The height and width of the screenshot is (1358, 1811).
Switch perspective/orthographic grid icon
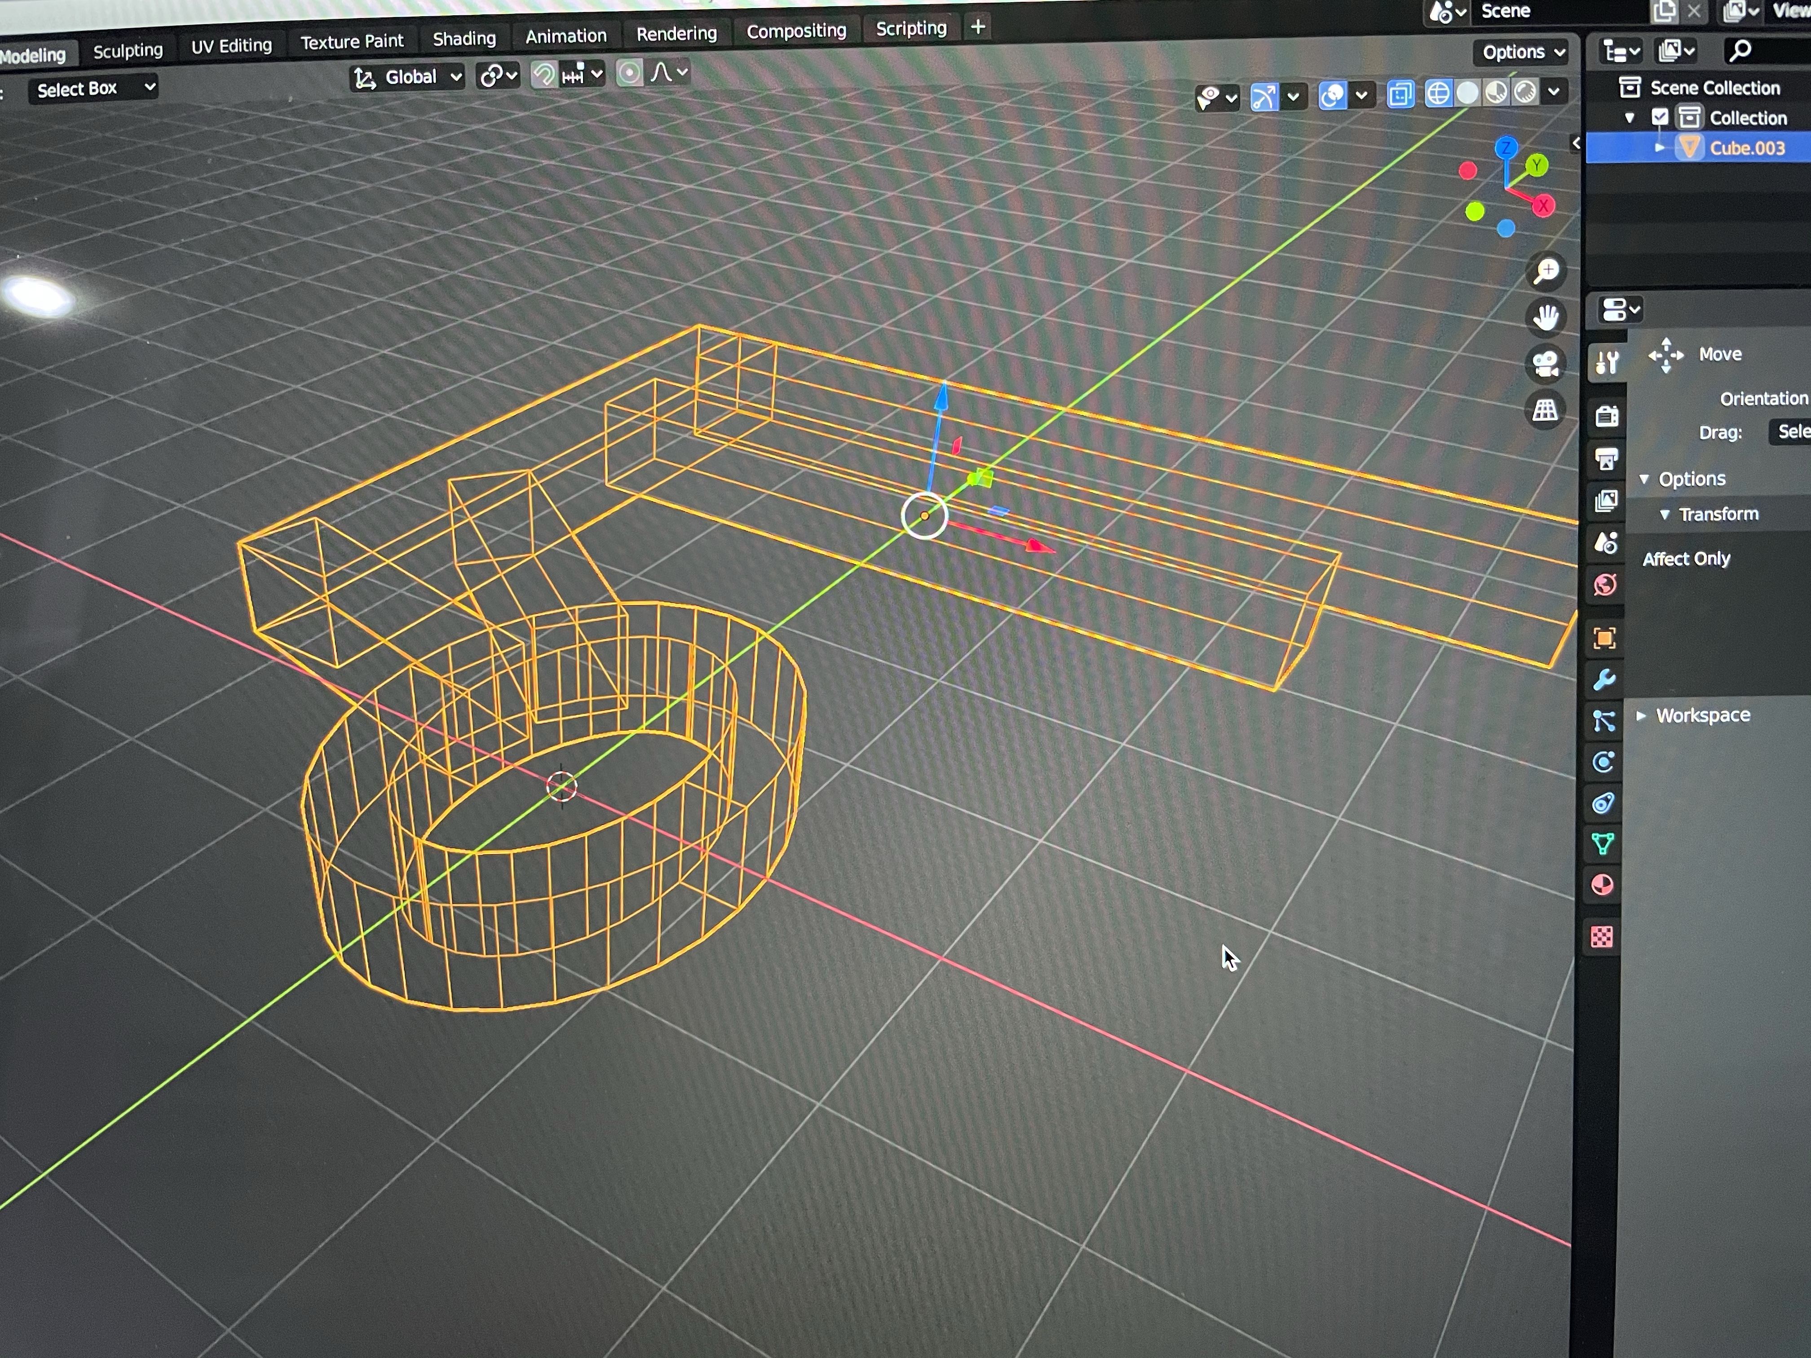[1546, 410]
